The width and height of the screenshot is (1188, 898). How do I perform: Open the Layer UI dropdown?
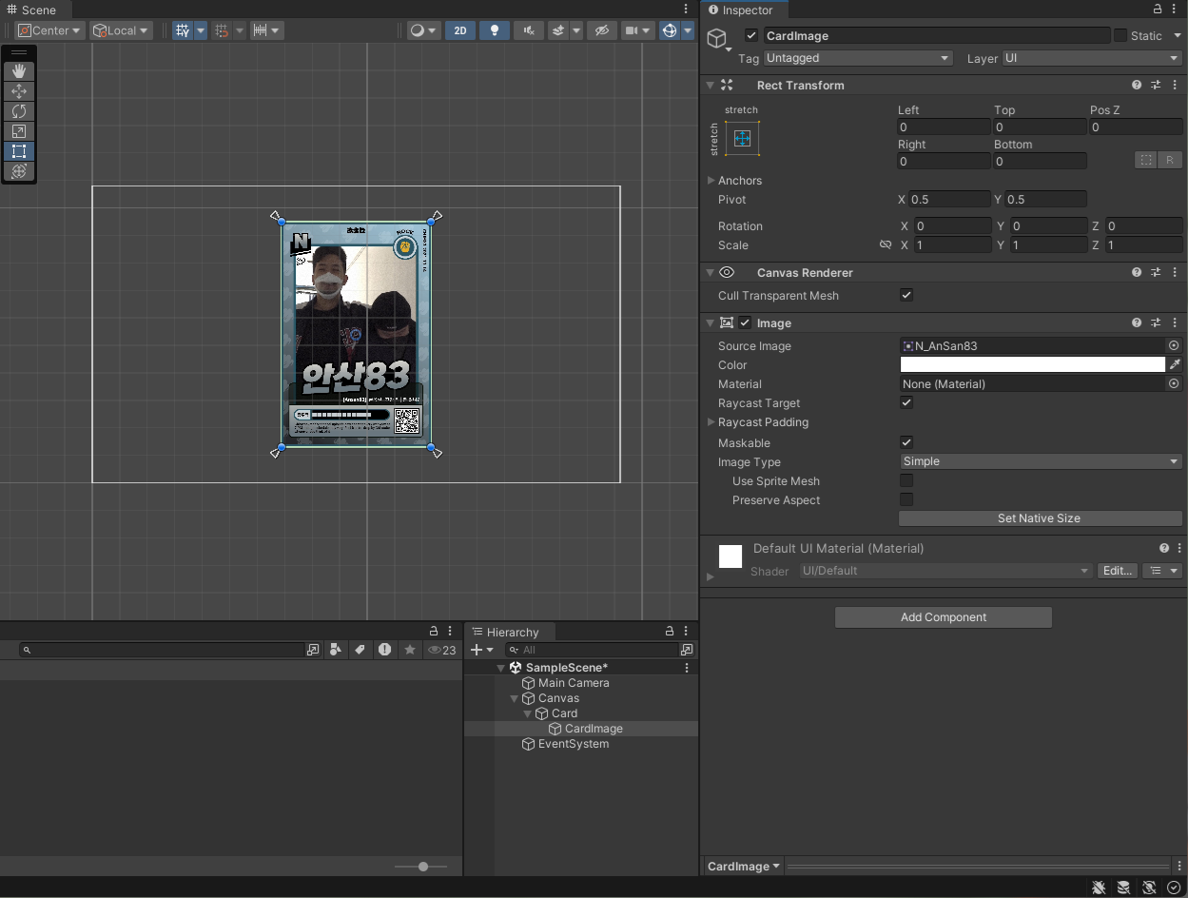(x=1092, y=58)
